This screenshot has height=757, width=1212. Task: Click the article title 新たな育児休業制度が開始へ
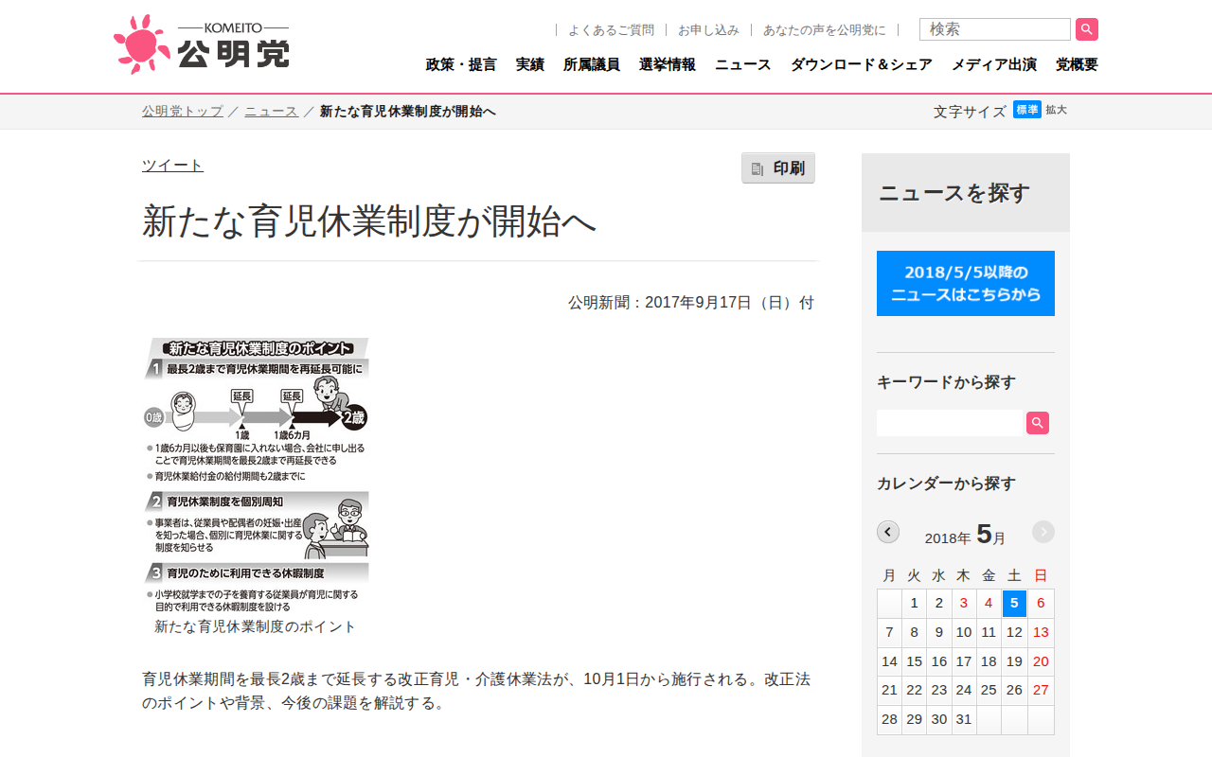click(369, 221)
